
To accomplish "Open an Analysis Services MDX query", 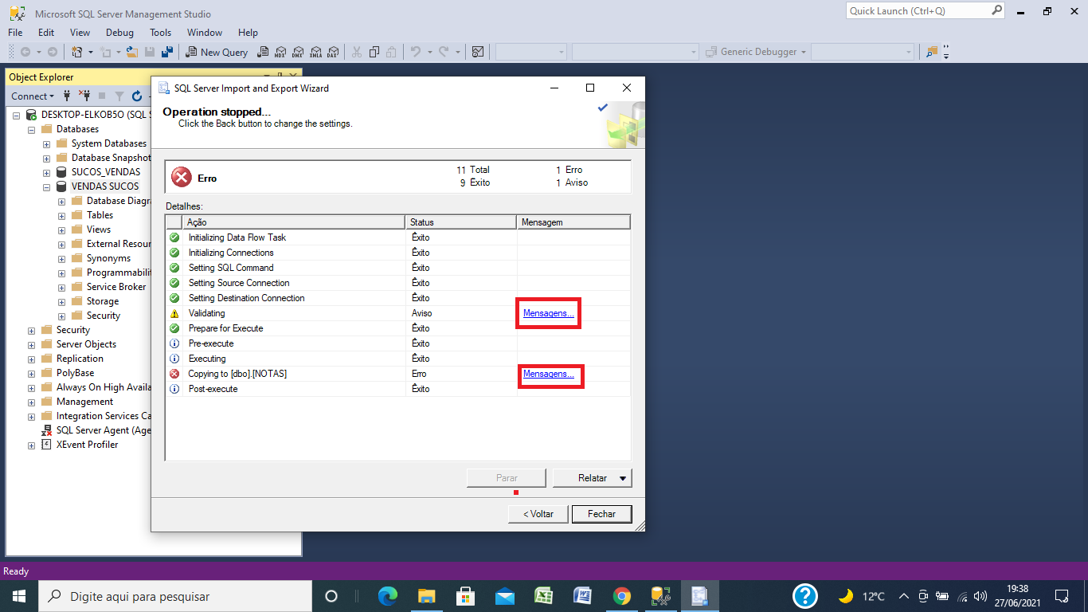I will [280, 52].
